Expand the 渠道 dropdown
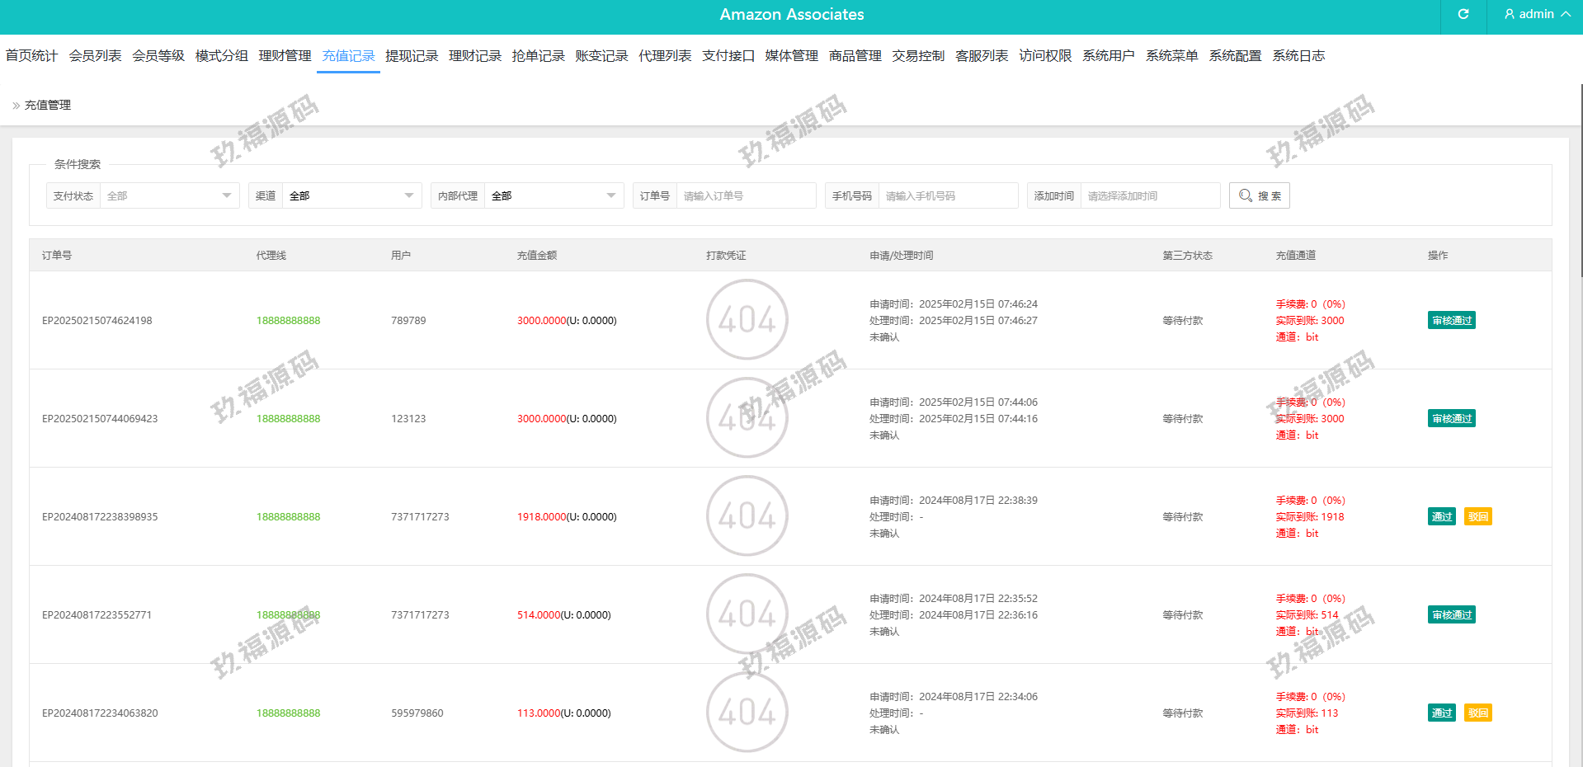The height and width of the screenshot is (767, 1583). [x=351, y=195]
